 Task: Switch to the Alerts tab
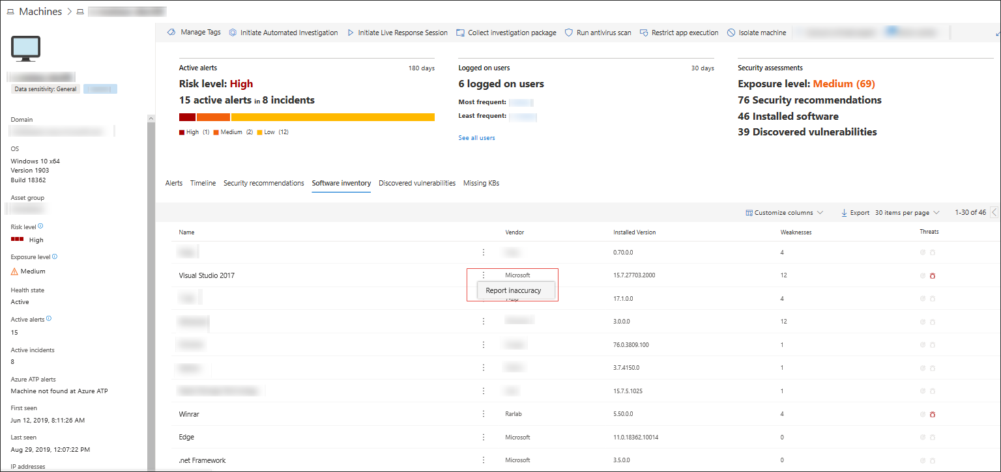pyautogui.click(x=174, y=184)
